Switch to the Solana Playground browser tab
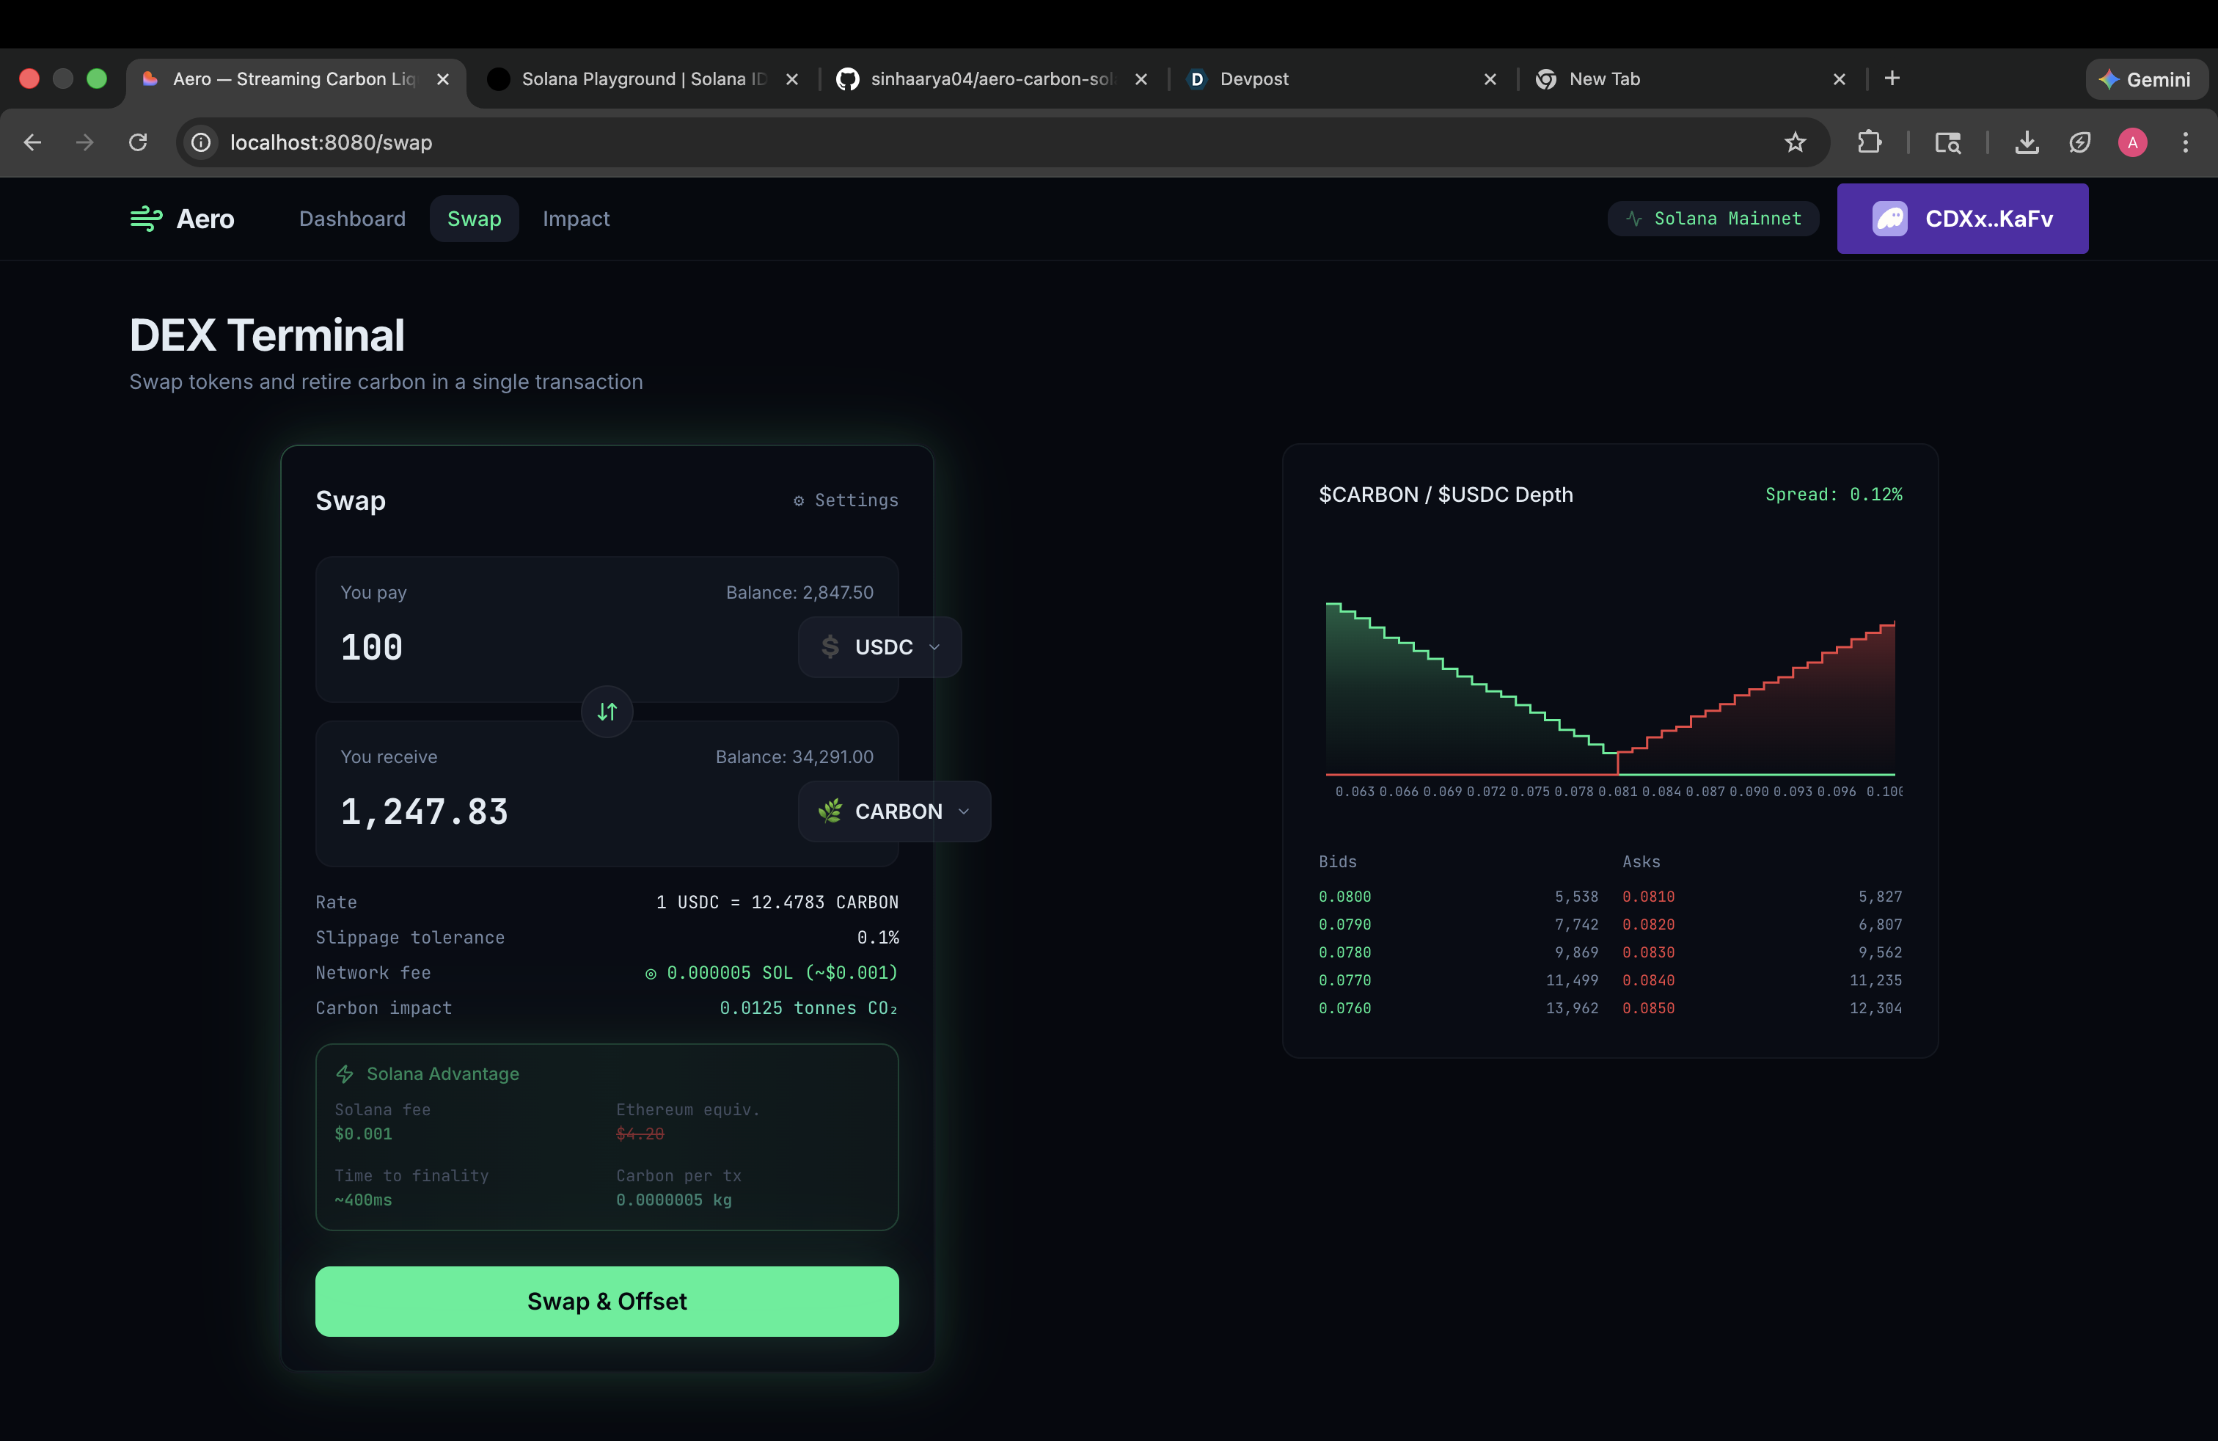2218x1441 pixels. [643, 79]
